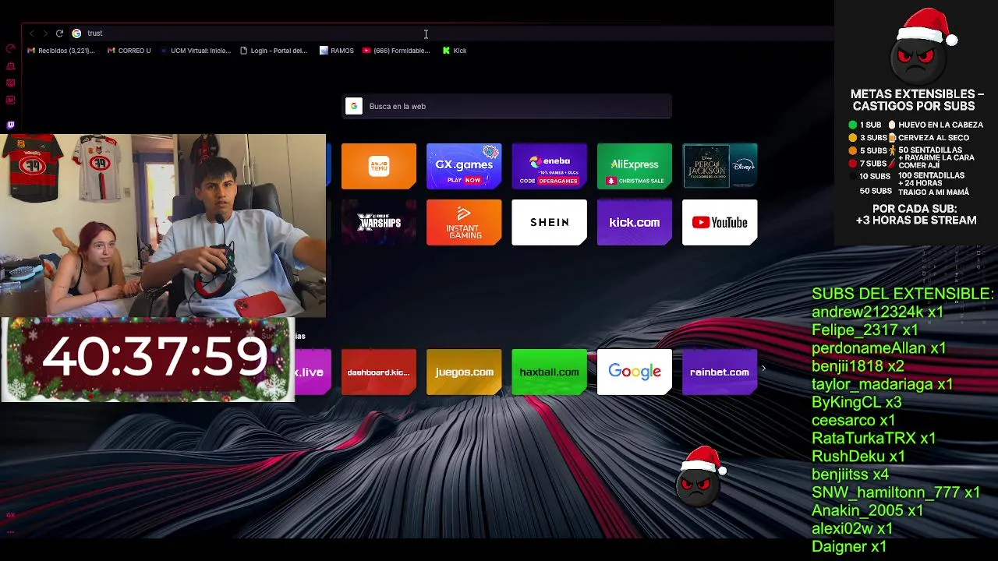Open 'UCM Virtual' bookmark
The image size is (998, 561).
pos(195,51)
